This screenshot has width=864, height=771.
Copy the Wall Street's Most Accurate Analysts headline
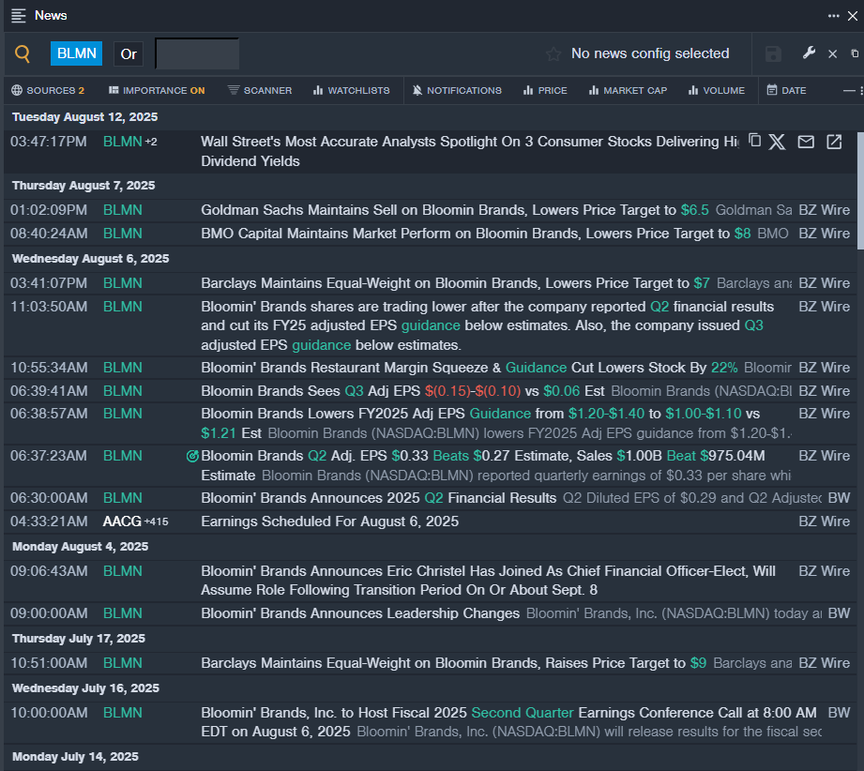(754, 141)
